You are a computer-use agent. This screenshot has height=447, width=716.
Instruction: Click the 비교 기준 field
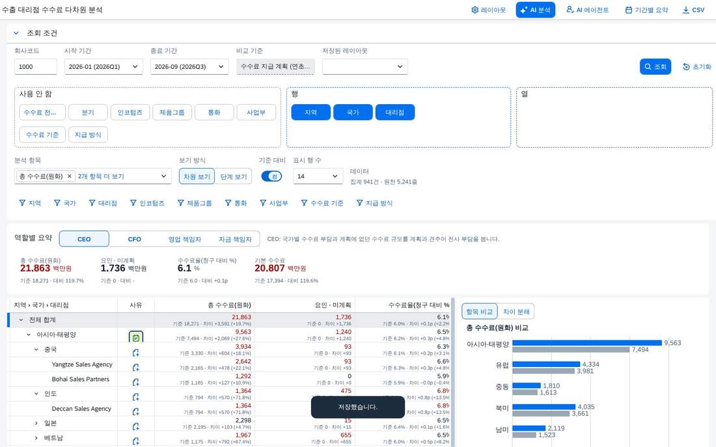pos(275,66)
